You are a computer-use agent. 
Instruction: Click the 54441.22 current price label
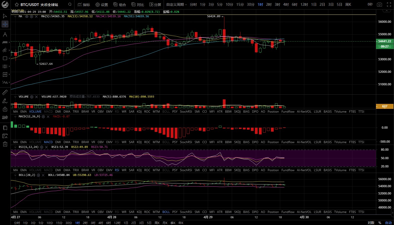pyautogui.click(x=384, y=41)
